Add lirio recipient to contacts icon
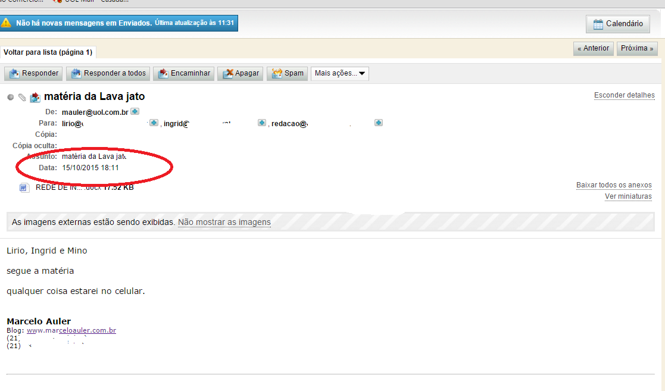 (x=154, y=123)
